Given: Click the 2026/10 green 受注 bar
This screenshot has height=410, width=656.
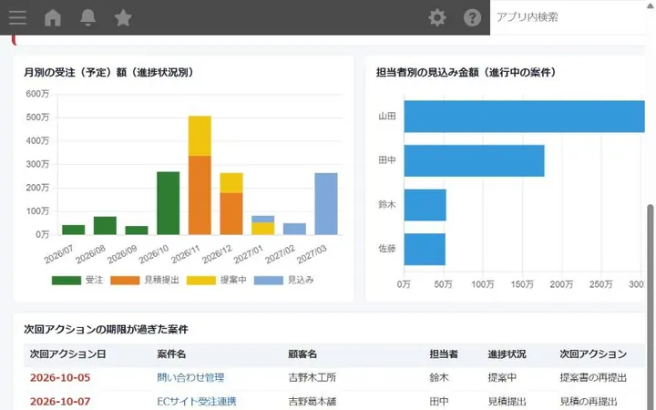Looking at the screenshot, I should (x=169, y=203).
